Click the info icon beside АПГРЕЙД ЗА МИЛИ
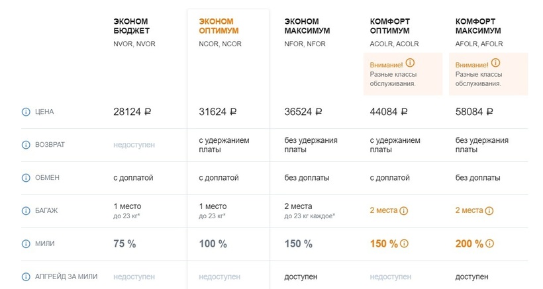Screen dimensions: 543x289 coord(26,276)
